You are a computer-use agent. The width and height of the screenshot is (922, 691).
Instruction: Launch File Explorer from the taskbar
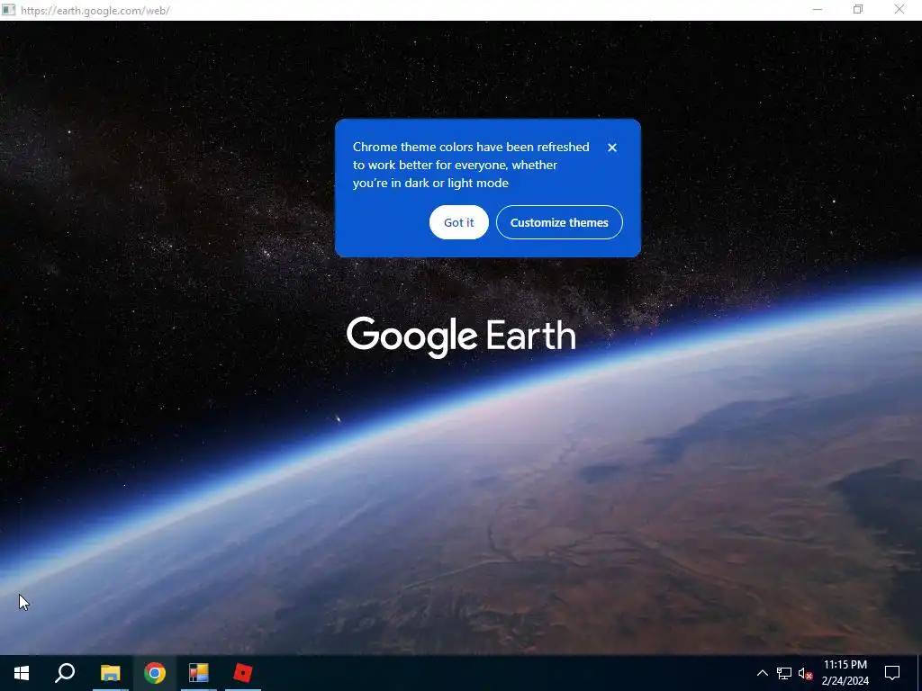point(110,673)
